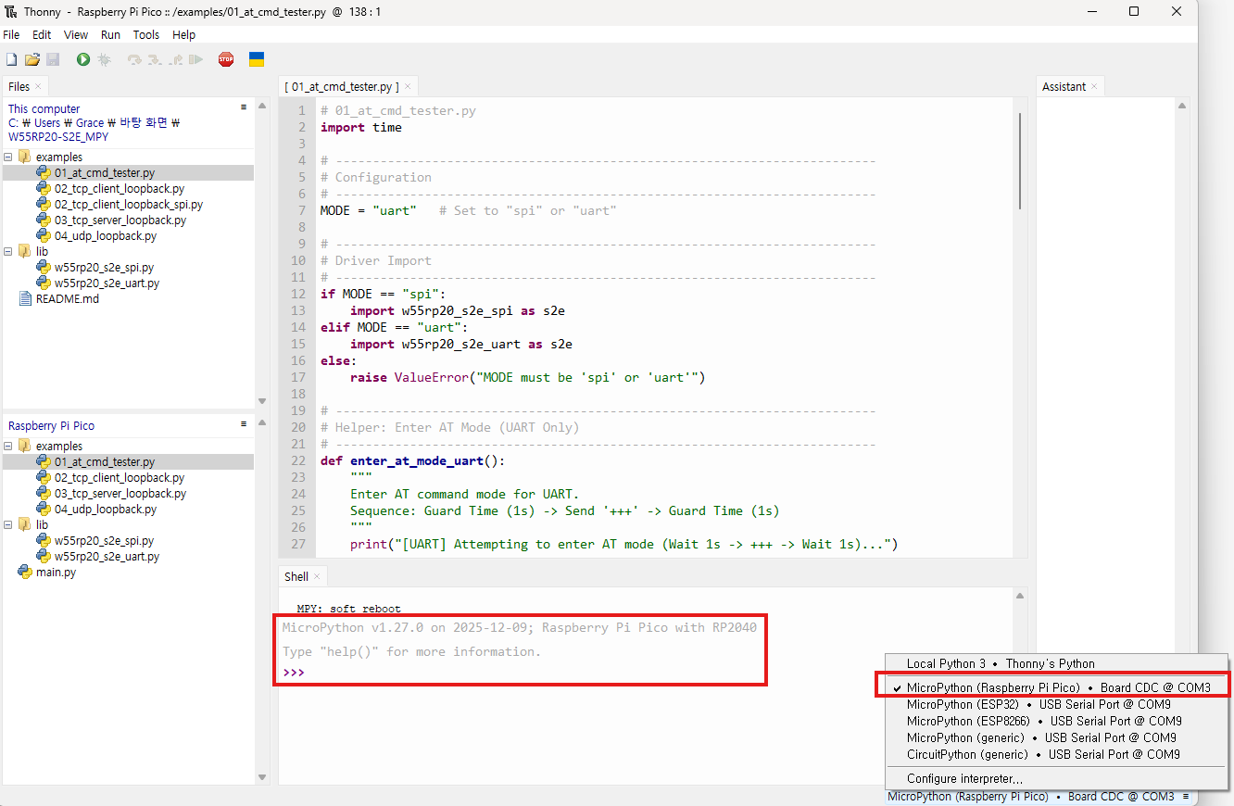Open the Run menu
Image resolution: width=1234 pixels, height=806 pixels.
(x=110, y=34)
